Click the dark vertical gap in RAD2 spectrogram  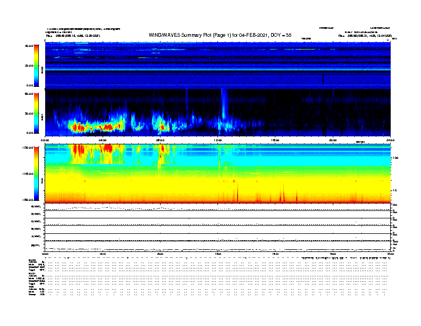click(x=323, y=79)
